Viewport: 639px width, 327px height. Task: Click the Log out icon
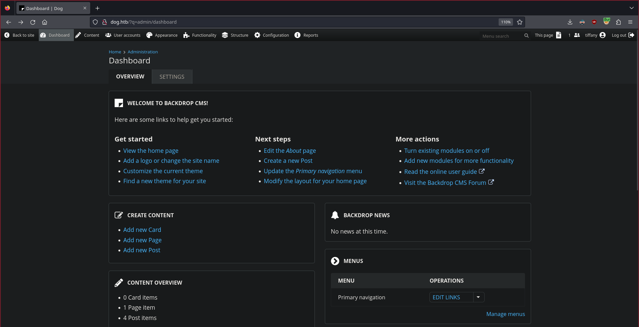coord(631,35)
